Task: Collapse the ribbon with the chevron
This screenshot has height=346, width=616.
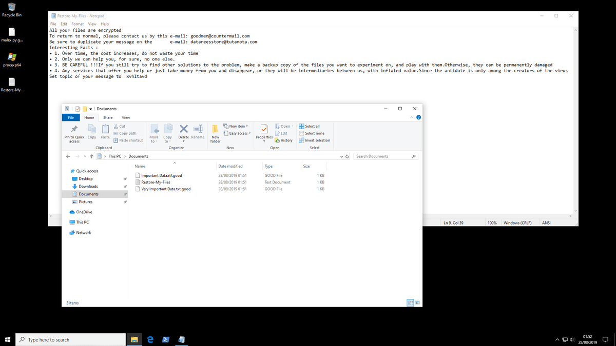Action: click(412, 117)
